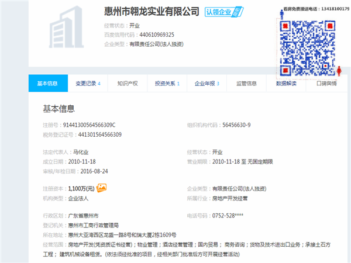This screenshot has width=351, height=263.
Task: Click industry value 房地产开发经营
Action: pos(230,198)
